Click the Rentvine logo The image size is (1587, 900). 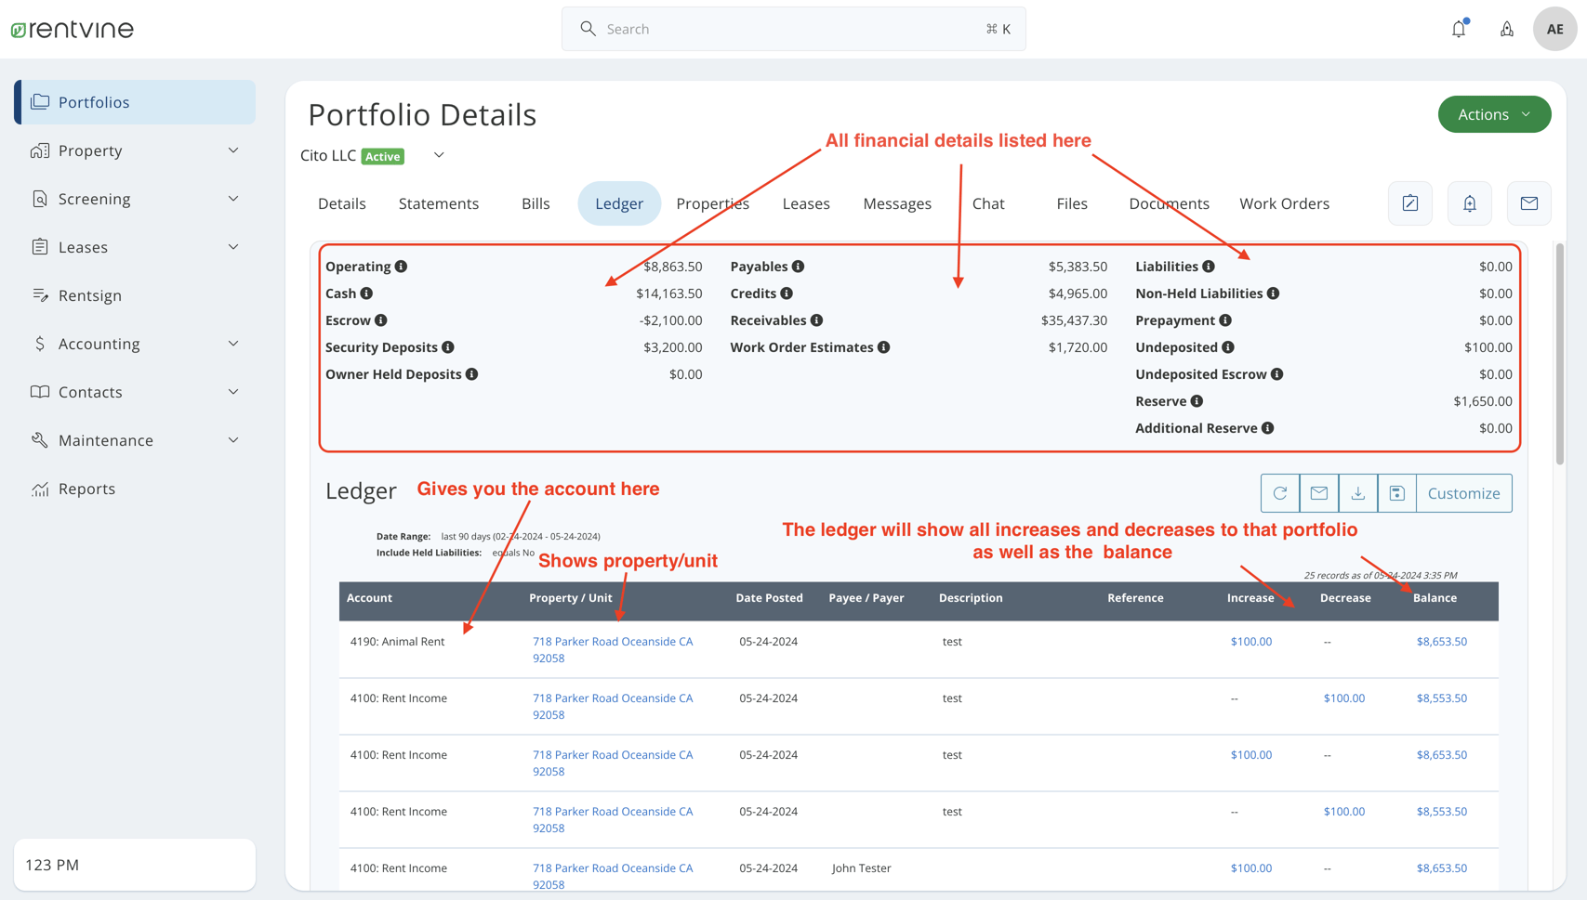click(x=72, y=29)
